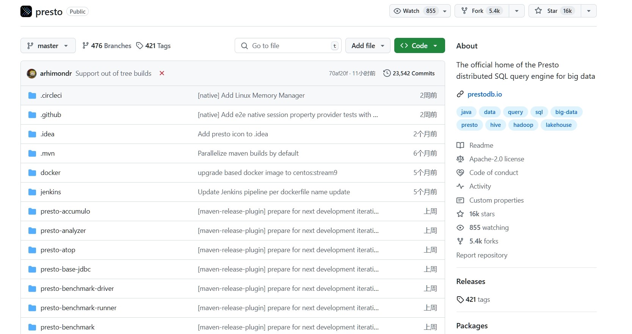Open the master branch selector
The width and height of the screenshot is (632, 334).
(x=48, y=45)
